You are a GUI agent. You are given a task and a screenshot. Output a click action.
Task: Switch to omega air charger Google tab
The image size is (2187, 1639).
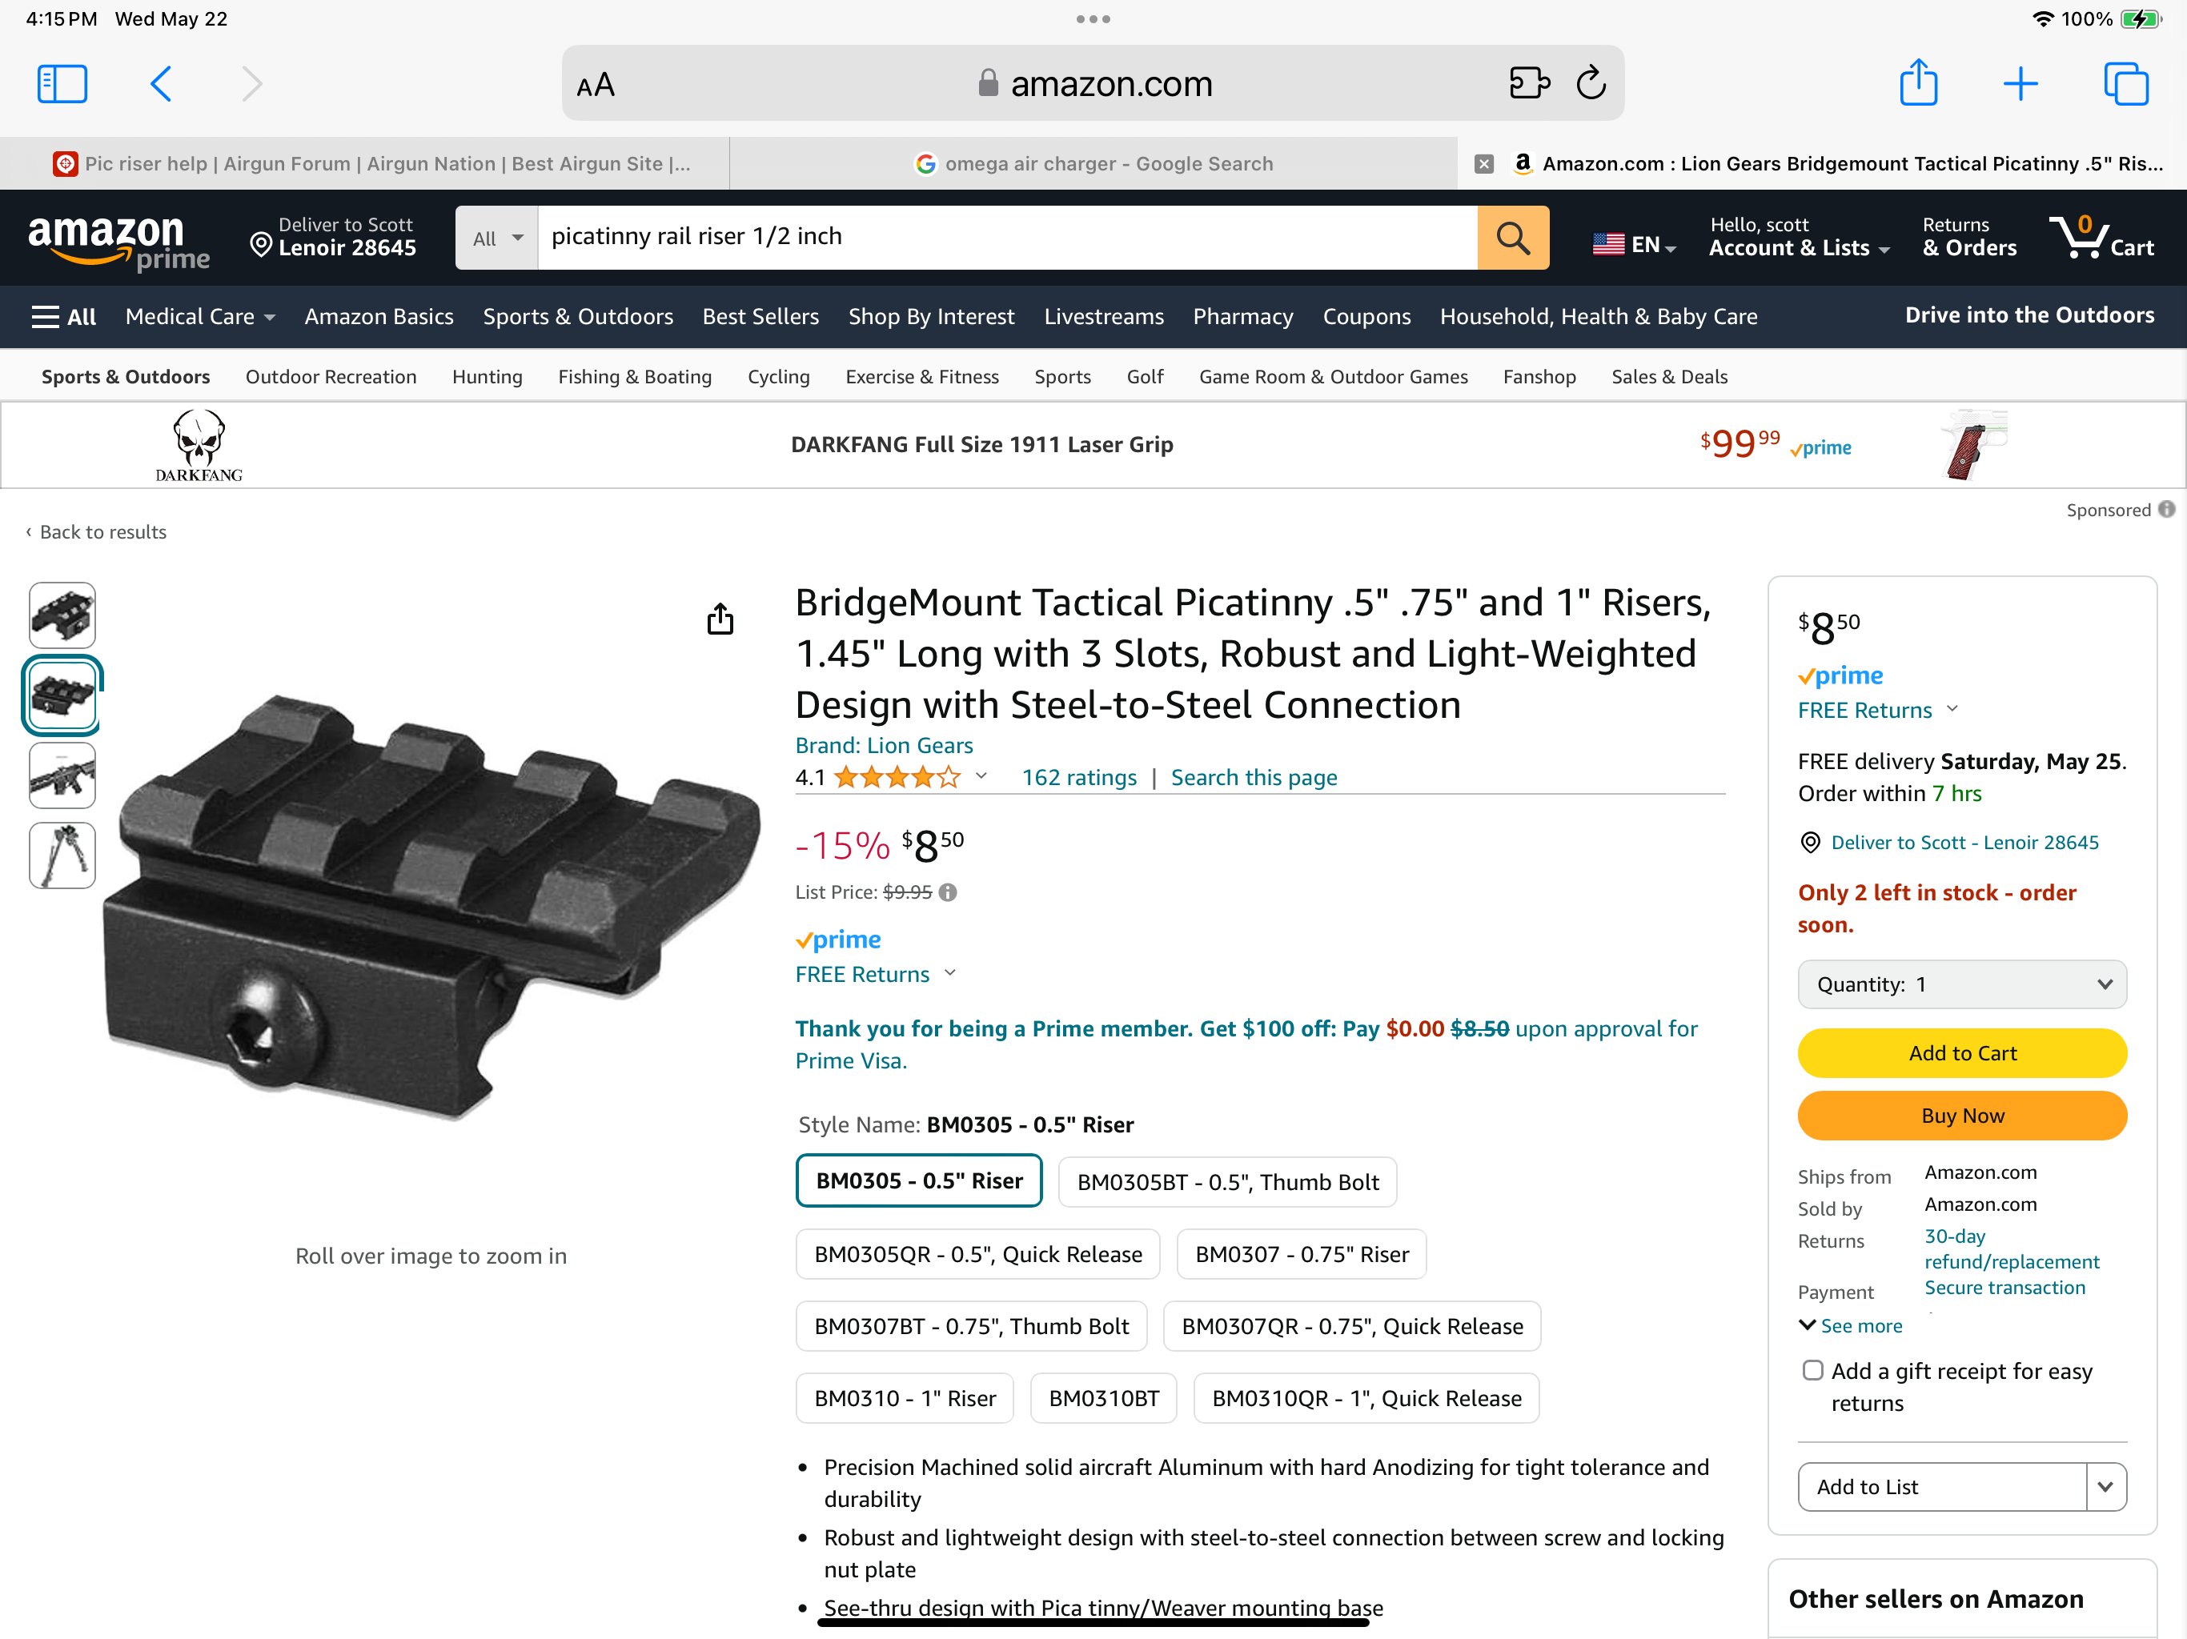(x=1093, y=163)
